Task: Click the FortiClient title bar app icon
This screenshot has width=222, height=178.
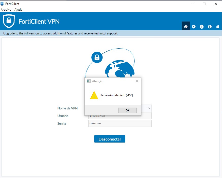Action: (x=2, y=4)
